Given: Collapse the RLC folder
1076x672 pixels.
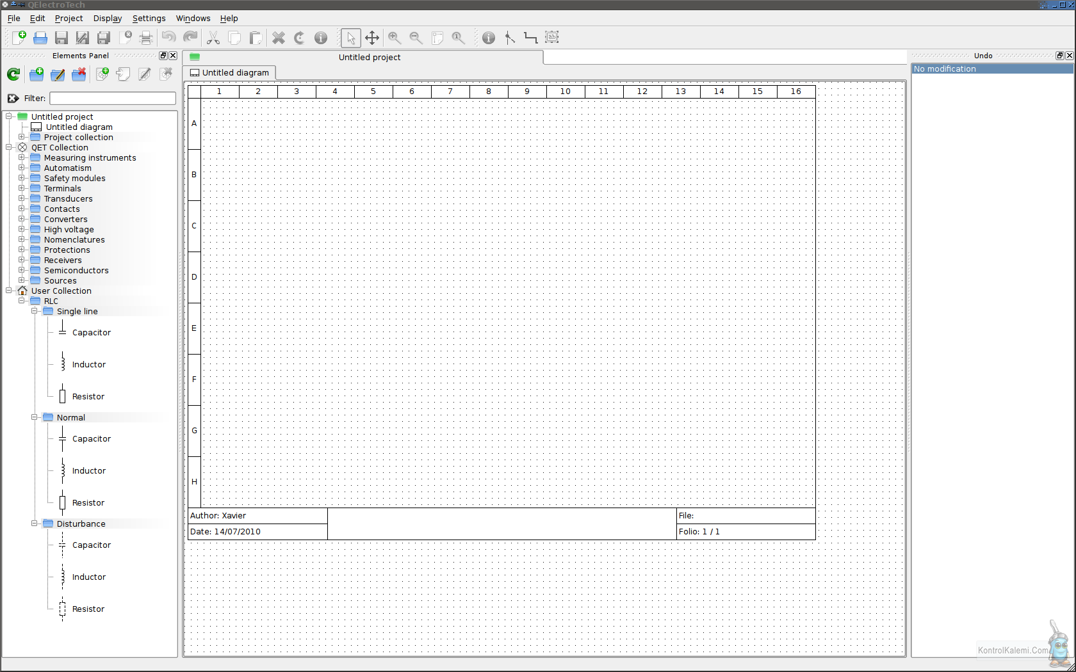Looking at the screenshot, I should coord(22,301).
